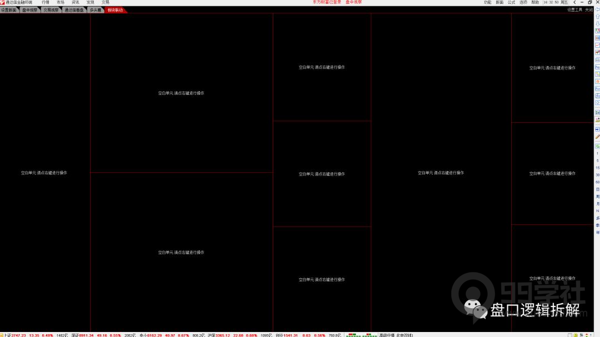This screenshot has width=600, height=337.
Task: Select the 日 daily period in right sidebar
Action: click(x=597, y=189)
